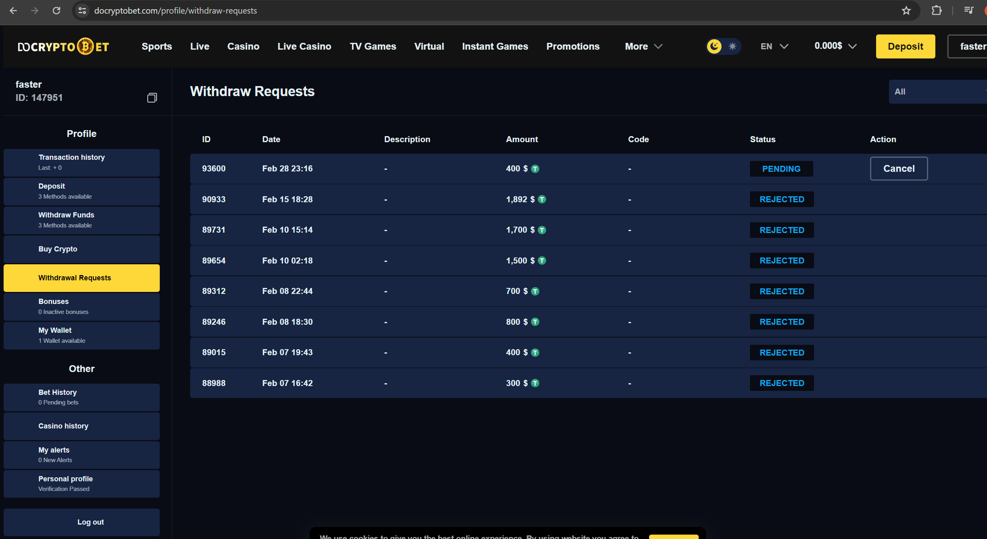Click Tether icon beside 1,500 $ amount

tap(542, 261)
